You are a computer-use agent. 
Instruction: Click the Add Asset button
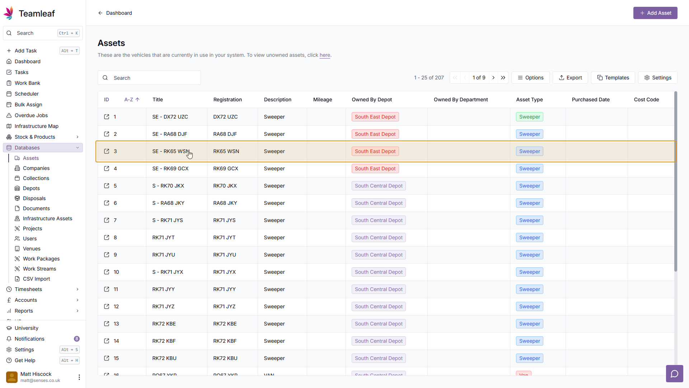pos(655,13)
